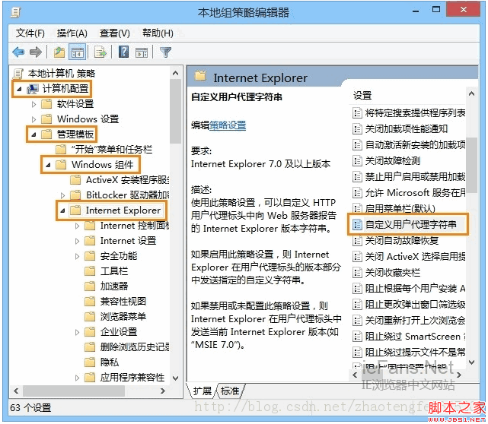Click the 启用菜单栏(默认) policy icon
This screenshot has height=424, width=488.
[x=357, y=208]
